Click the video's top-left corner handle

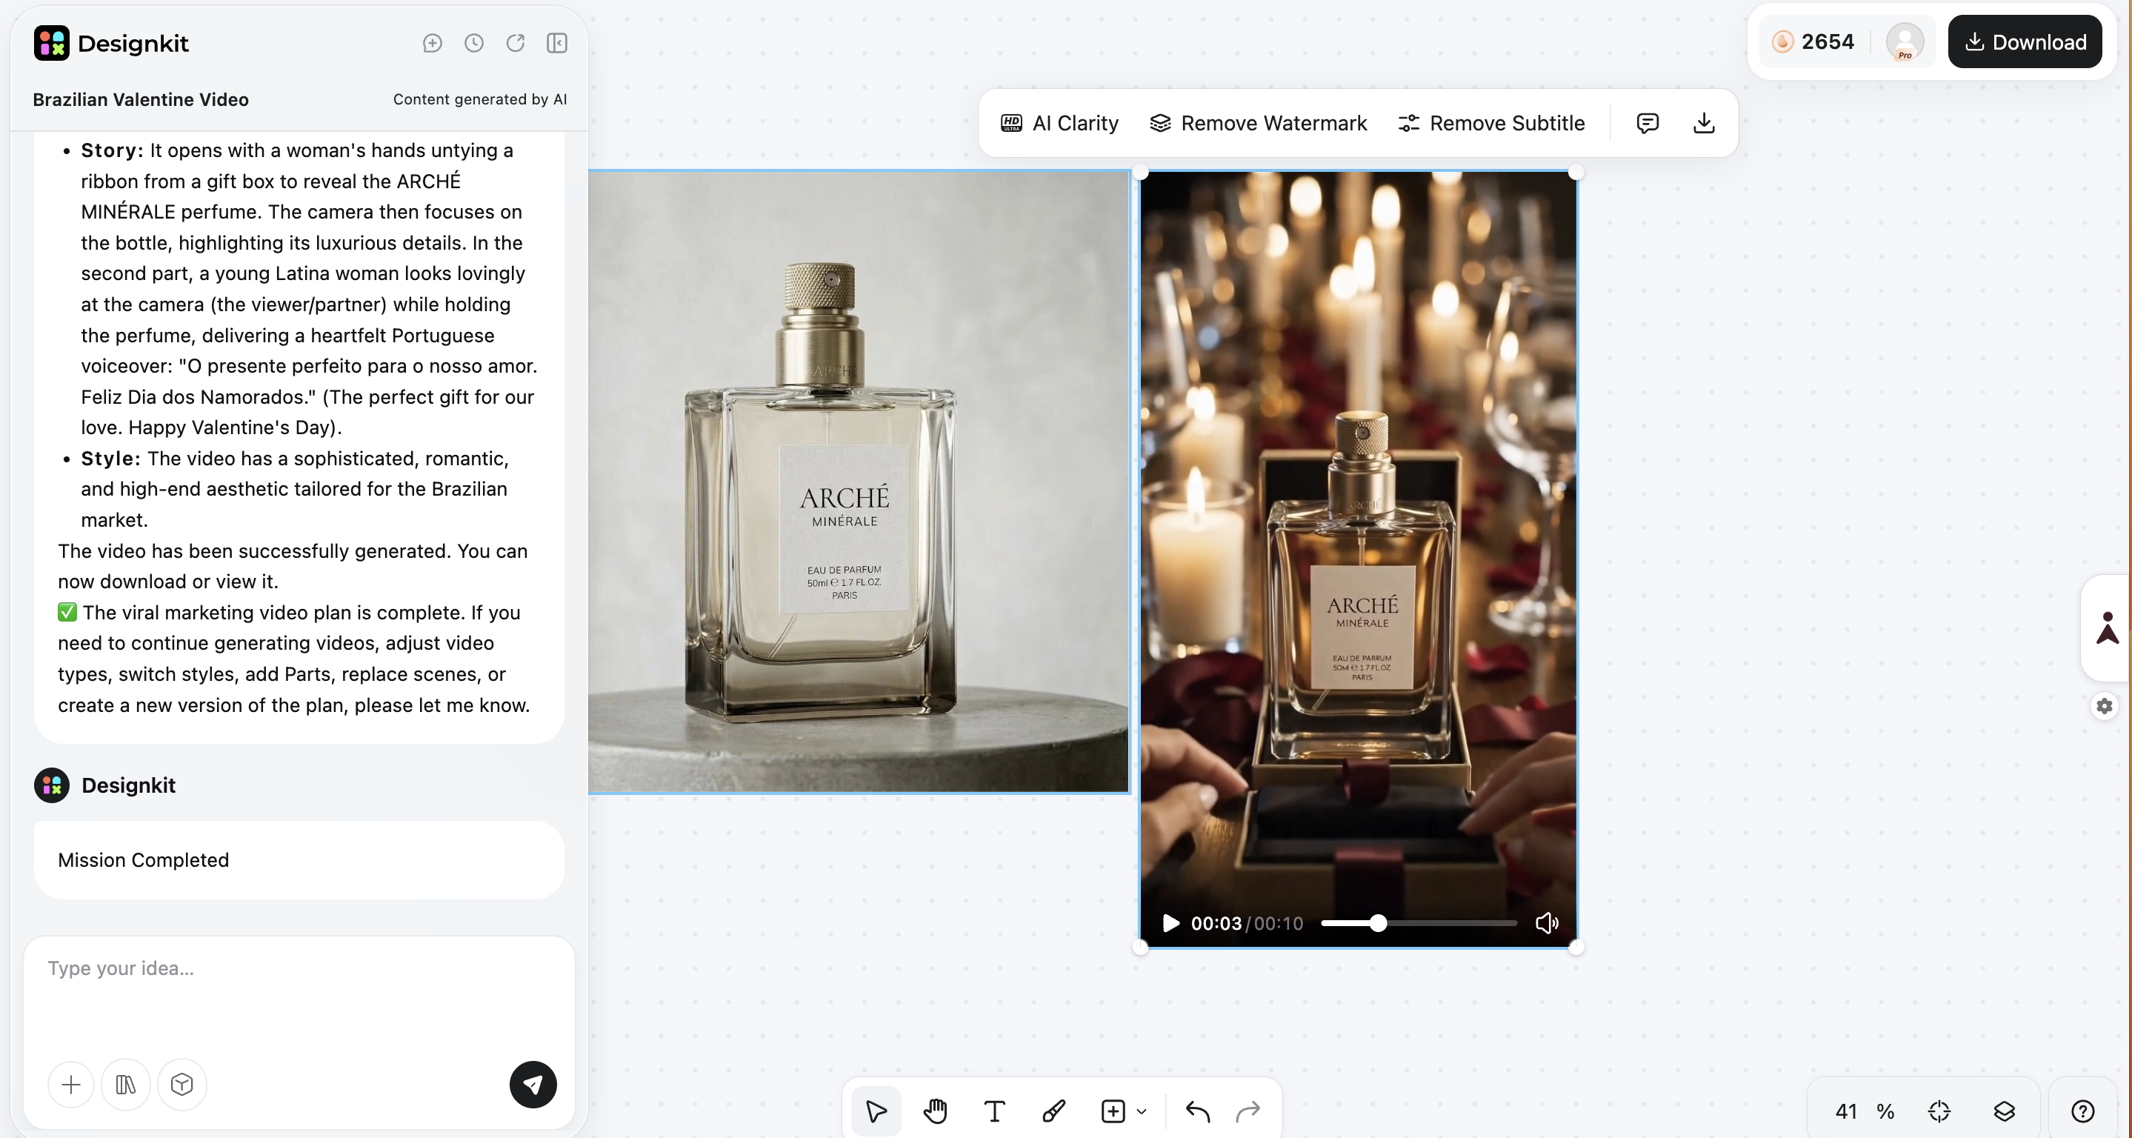click(1141, 171)
